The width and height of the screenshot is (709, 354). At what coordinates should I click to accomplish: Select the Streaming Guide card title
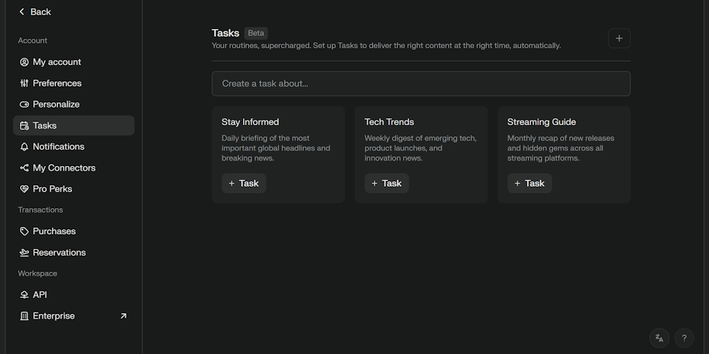click(541, 122)
